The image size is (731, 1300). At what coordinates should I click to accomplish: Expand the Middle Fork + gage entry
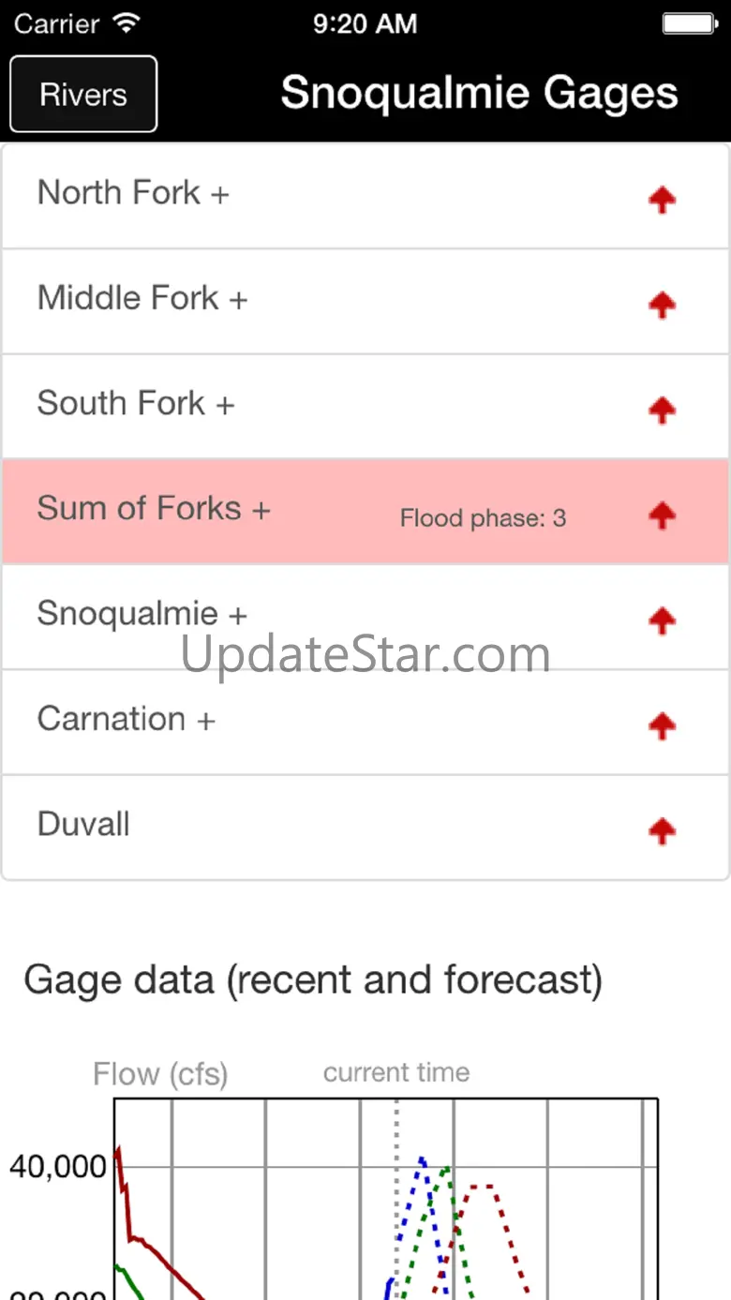[365, 301]
